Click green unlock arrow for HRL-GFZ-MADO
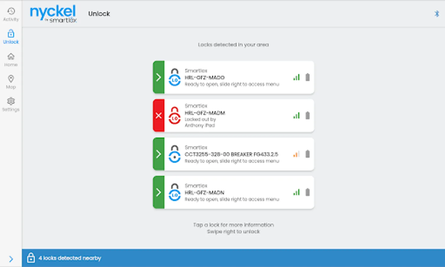This screenshot has height=267, width=445. 159,77
